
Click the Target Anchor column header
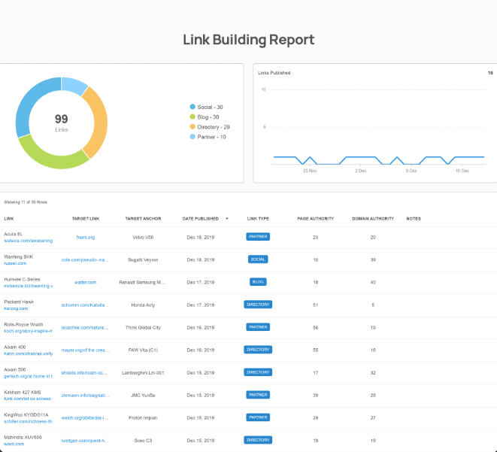143,219
